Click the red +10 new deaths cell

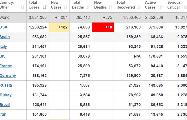[x=103, y=27]
